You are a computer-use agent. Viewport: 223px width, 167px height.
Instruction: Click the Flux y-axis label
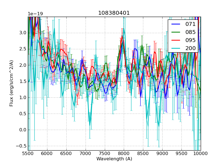coord(11,83)
